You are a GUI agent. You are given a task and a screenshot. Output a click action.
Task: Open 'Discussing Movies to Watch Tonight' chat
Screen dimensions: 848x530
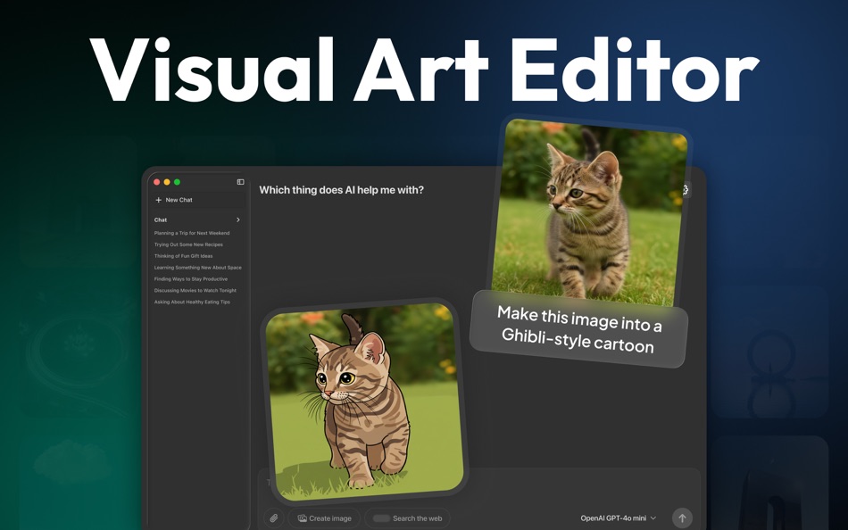tap(195, 290)
